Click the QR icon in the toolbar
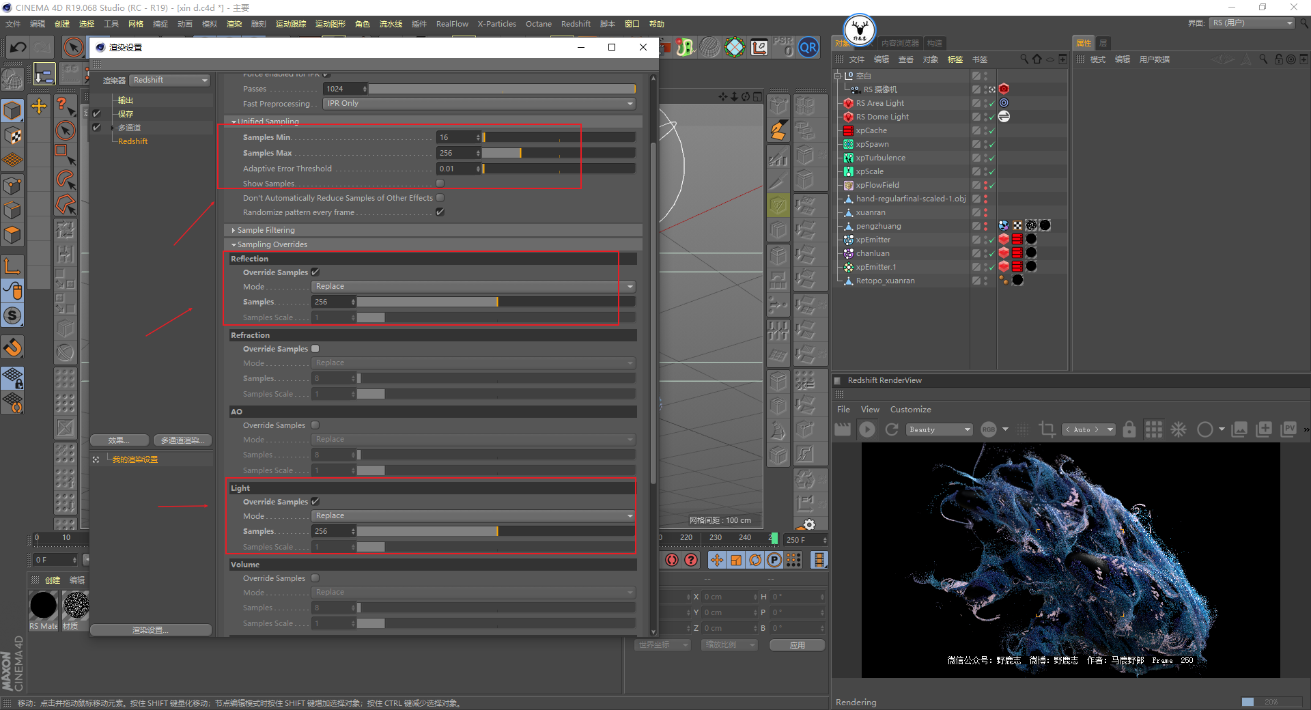 (x=808, y=48)
